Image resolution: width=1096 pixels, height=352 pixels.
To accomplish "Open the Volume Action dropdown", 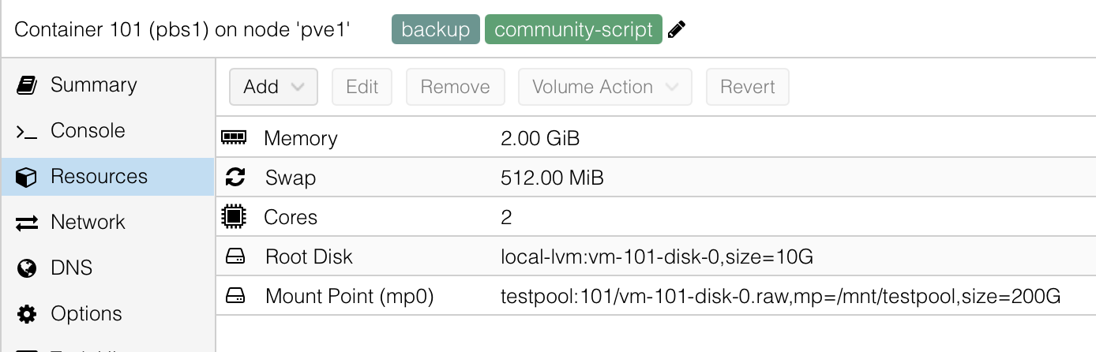I will tap(605, 87).
